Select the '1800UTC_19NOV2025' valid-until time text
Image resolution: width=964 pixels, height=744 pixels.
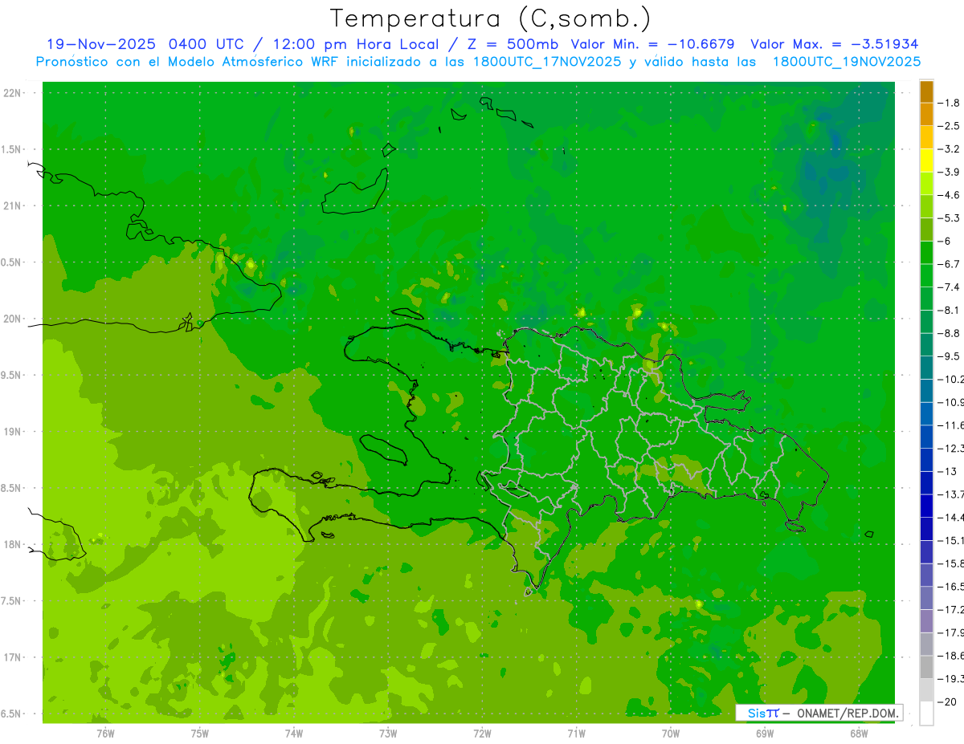847,62
